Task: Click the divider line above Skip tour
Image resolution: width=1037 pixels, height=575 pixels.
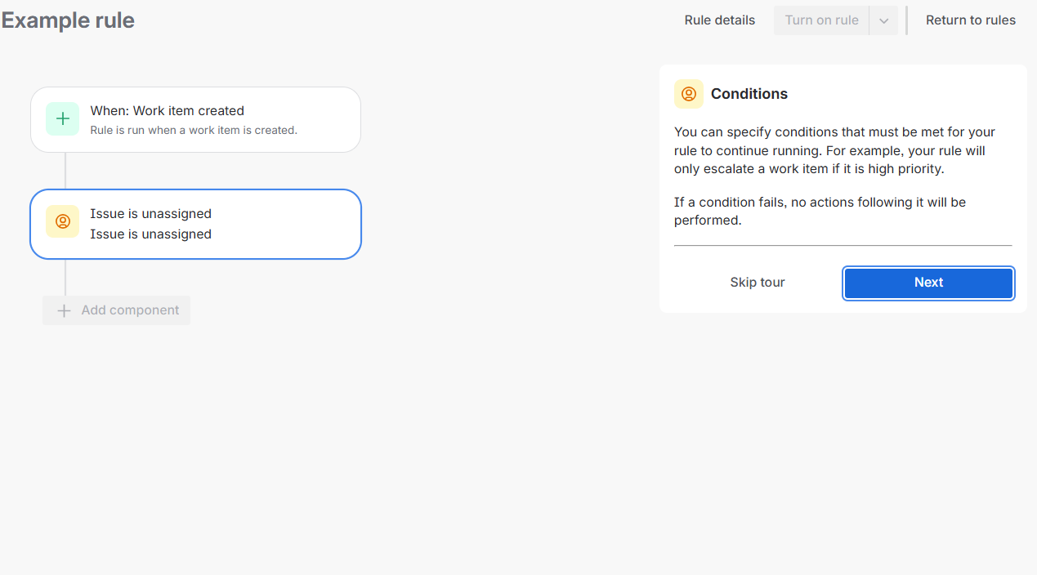Action: tap(843, 244)
